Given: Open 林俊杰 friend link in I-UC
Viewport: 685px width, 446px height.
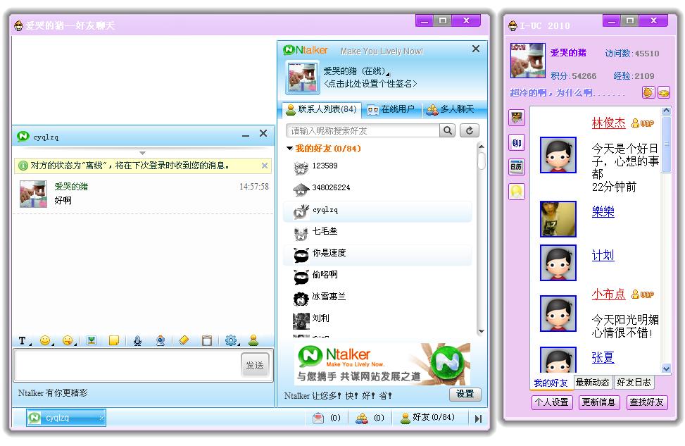Looking at the screenshot, I should pos(608,123).
